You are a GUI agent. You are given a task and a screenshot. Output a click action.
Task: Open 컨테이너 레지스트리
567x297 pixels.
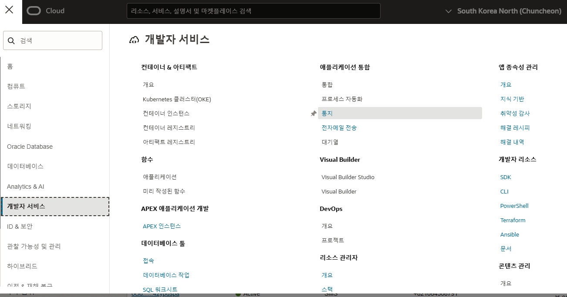(x=169, y=128)
